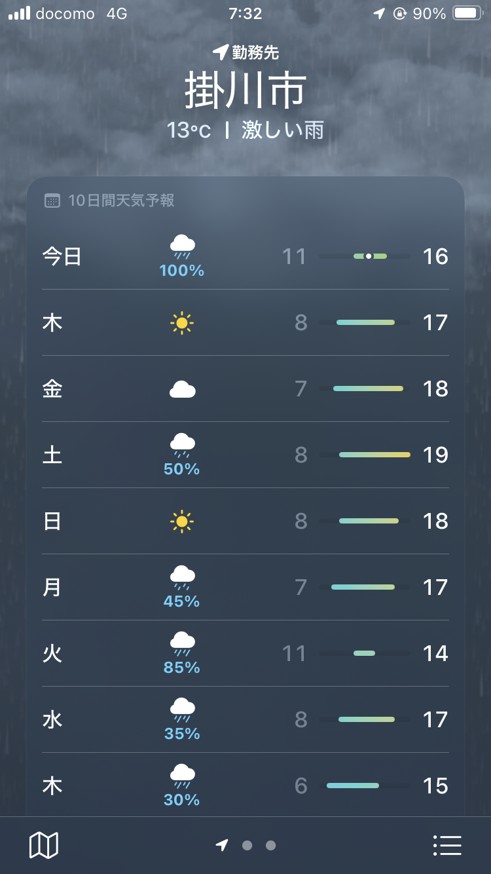The height and width of the screenshot is (874, 491).
Task: Tap Sunday's sun icon
Action: click(182, 522)
